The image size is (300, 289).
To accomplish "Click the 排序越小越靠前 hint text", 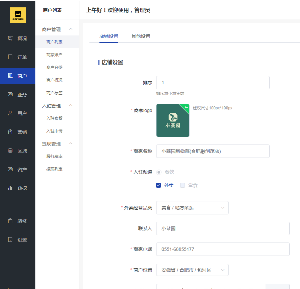I will pos(170,94).
